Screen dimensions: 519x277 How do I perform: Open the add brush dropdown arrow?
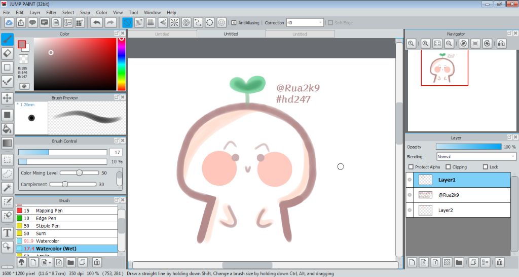pos(50,263)
